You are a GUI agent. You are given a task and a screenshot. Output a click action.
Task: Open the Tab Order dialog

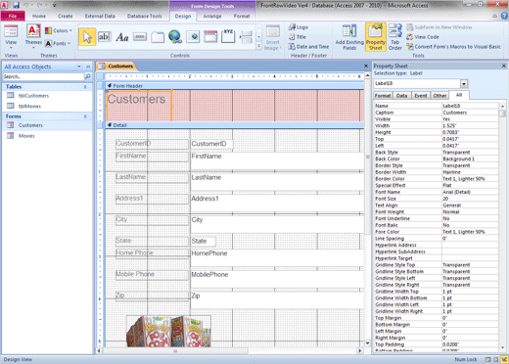[x=395, y=37]
